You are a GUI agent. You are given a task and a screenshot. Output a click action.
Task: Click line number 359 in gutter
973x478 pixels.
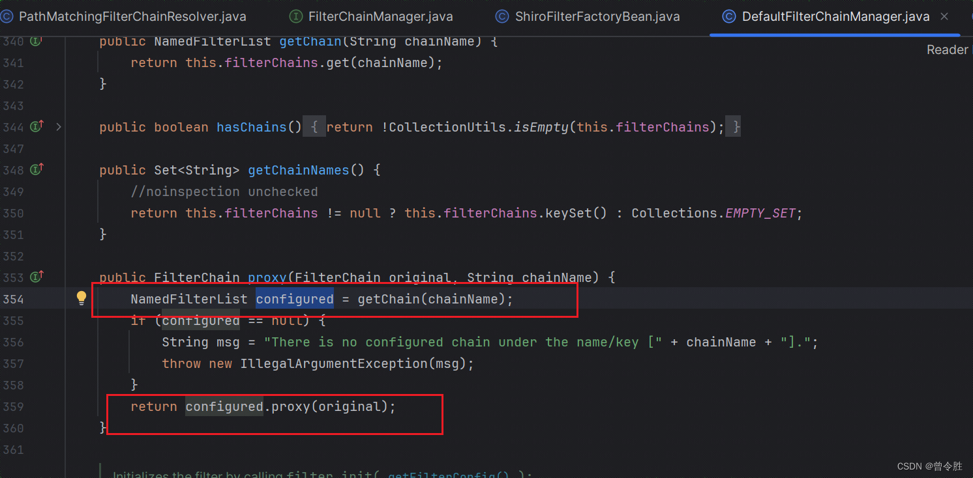click(x=13, y=406)
